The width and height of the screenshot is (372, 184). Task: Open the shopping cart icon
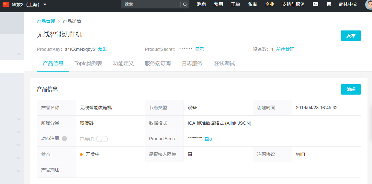click(328, 4)
